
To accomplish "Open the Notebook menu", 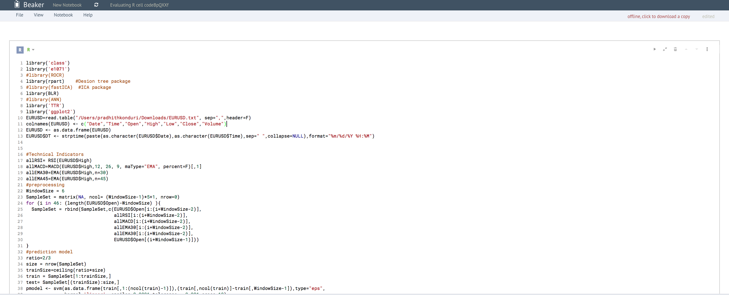I will pos(63,15).
